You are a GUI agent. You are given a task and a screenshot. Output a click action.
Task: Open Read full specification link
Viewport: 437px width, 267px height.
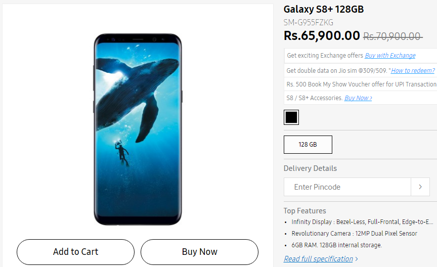(318, 259)
